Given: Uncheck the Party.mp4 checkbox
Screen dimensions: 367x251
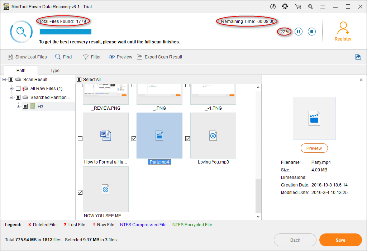Looking at the screenshot, I should (x=134, y=139).
